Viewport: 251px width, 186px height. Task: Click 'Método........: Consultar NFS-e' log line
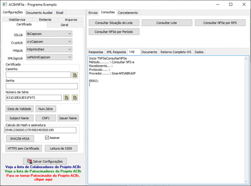(112, 62)
